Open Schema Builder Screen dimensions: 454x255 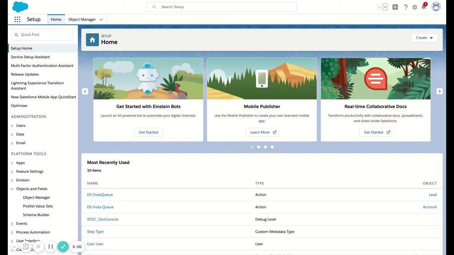(36, 215)
